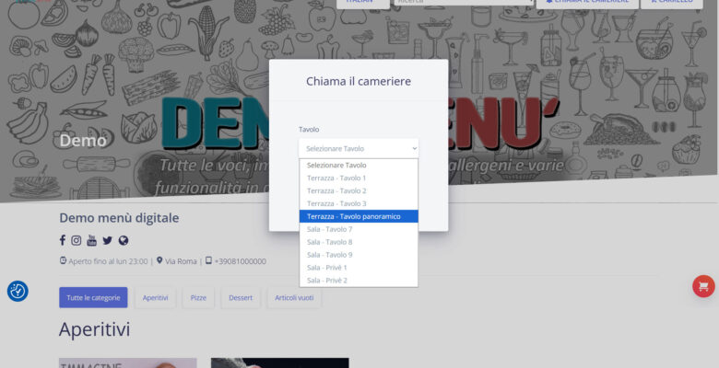Show Tutte le categorie
The image size is (719, 368).
click(x=93, y=297)
